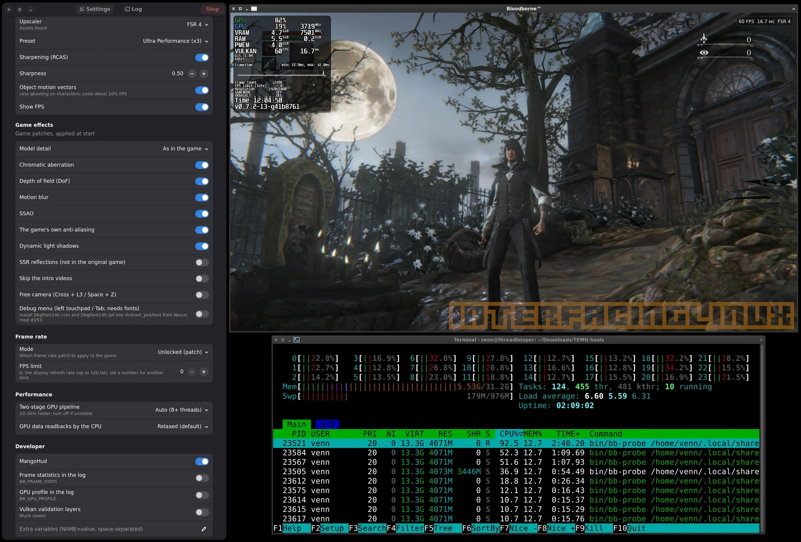Increase Sharpness with the plus button

204,73
